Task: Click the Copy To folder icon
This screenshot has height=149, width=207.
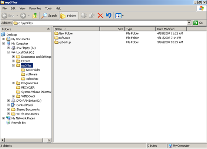Action: point(92,16)
